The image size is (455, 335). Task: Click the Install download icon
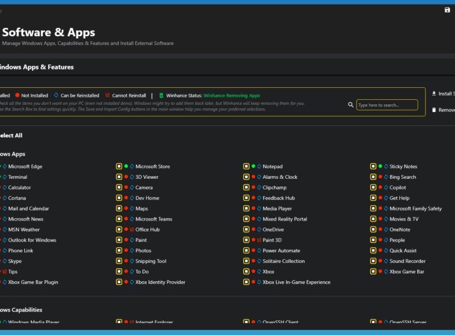point(434,94)
